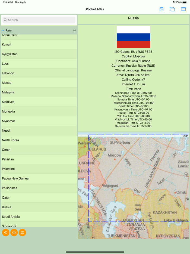Open Philippines entry
The image size is (190, 254).
click(x=39, y=188)
